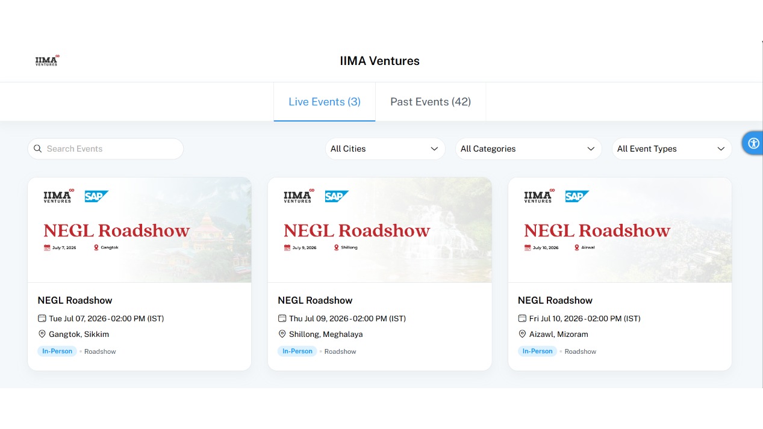The width and height of the screenshot is (763, 429).
Task: Click location pin beside Gangtok, Sikkim
Action: (x=42, y=334)
